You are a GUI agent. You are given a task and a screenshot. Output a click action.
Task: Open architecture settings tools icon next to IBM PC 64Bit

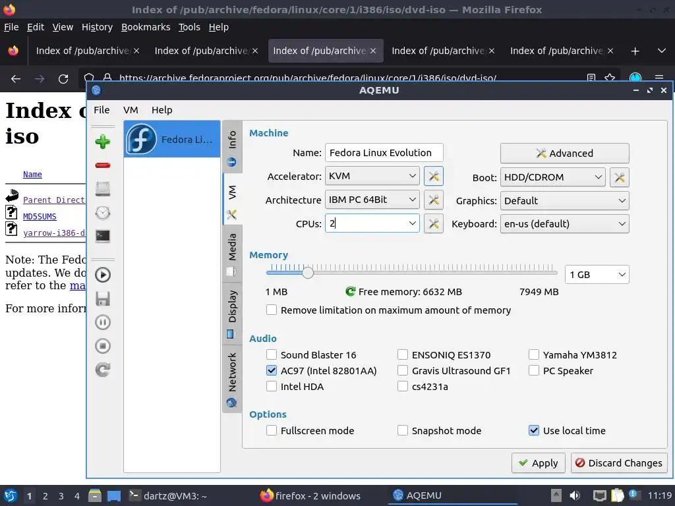coord(434,200)
